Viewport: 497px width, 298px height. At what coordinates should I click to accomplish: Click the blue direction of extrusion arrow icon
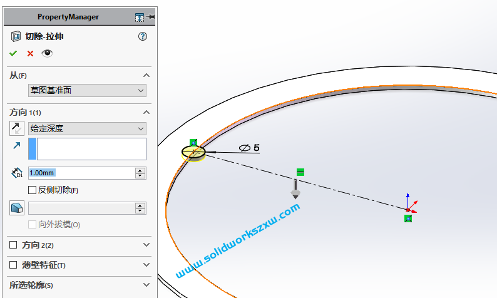coord(16,146)
